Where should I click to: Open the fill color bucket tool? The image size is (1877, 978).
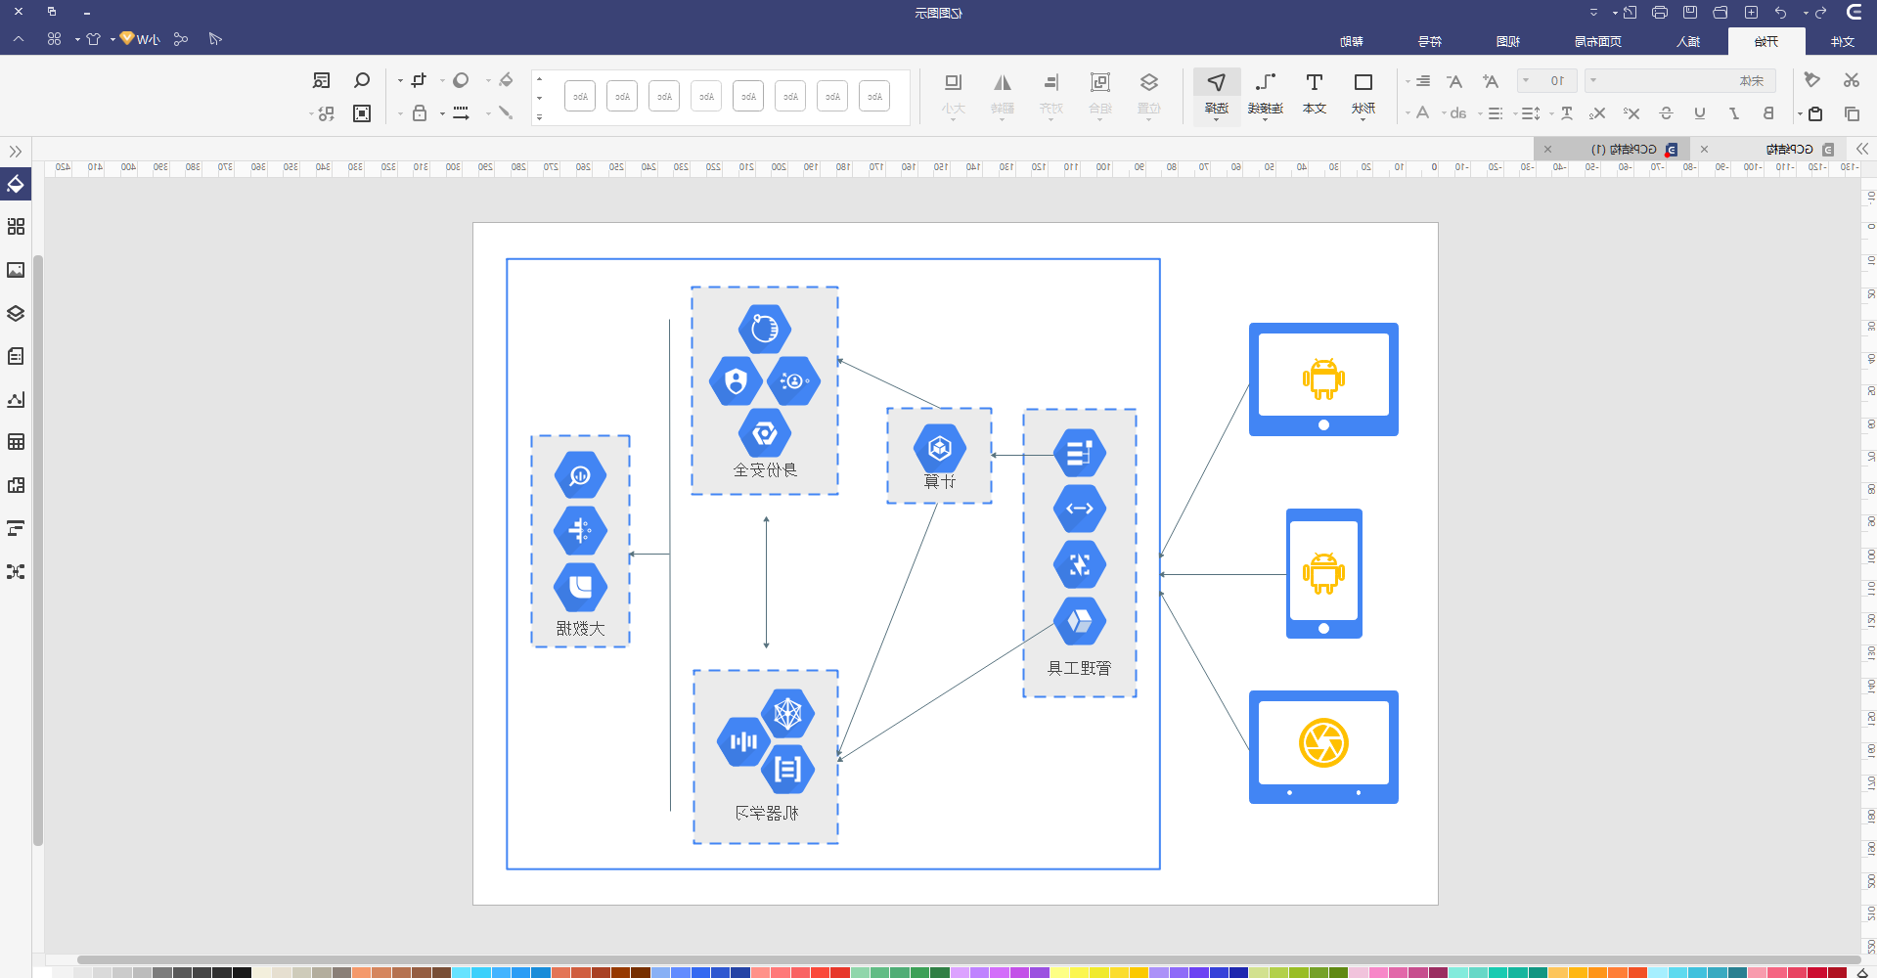(x=506, y=80)
